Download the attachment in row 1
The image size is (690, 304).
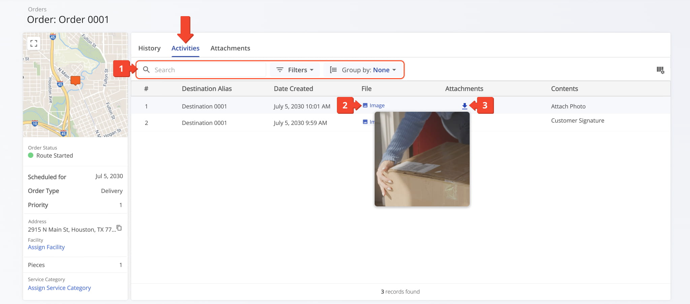[x=464, y=106]
